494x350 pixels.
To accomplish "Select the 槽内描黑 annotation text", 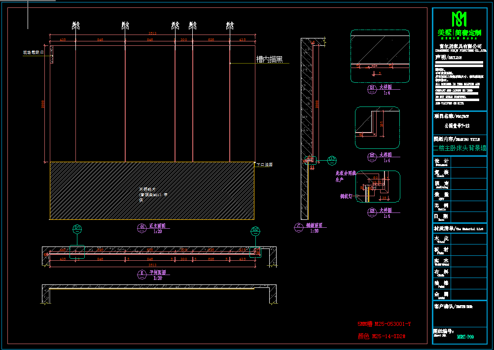I will [x=270, y=60].
